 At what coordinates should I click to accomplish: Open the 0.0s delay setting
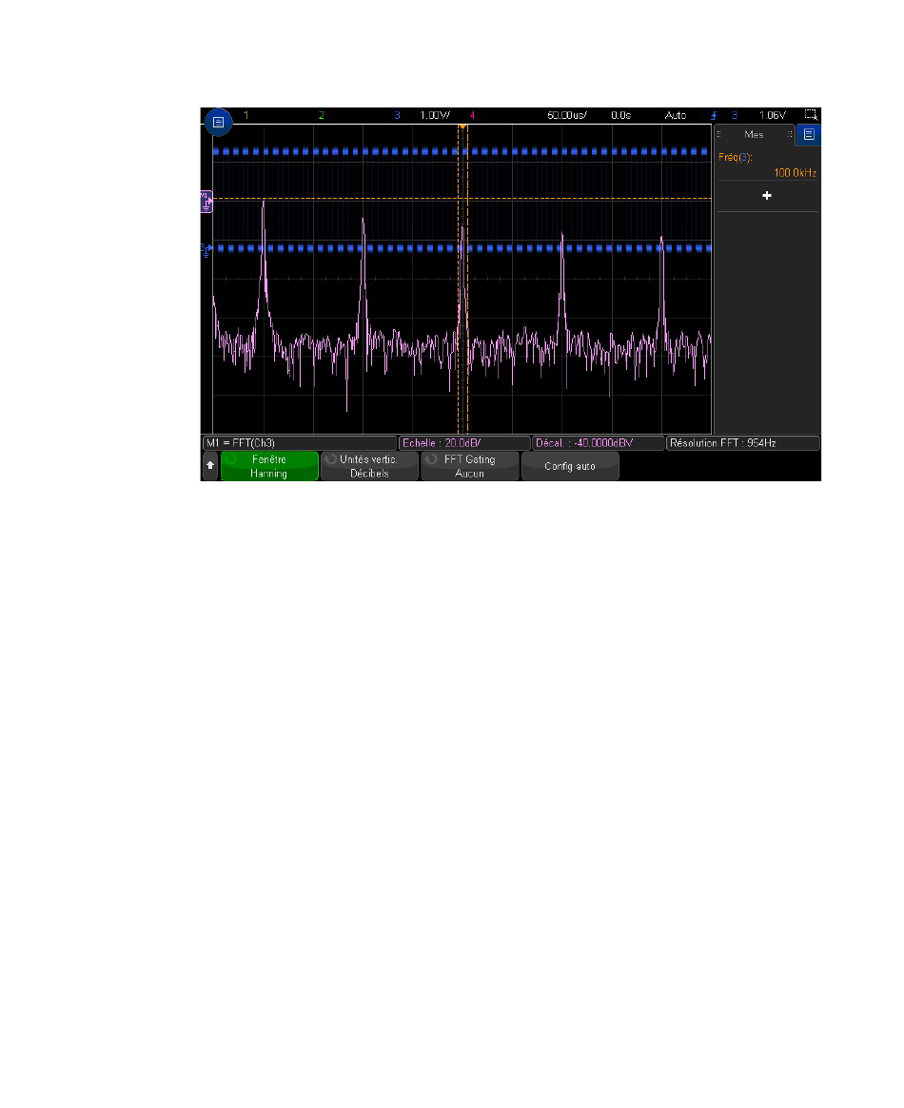click(620, 115)
